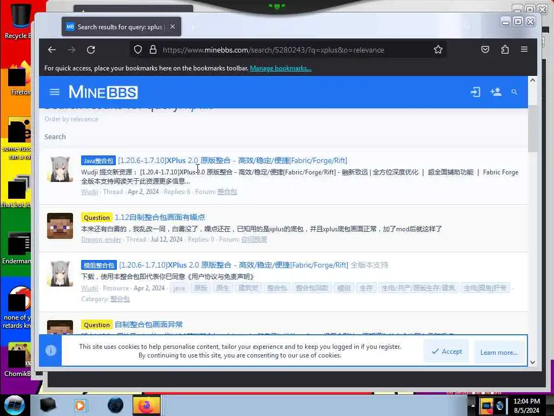
Task: Open the Manage bookmarks link
Action: pos(281,68)
